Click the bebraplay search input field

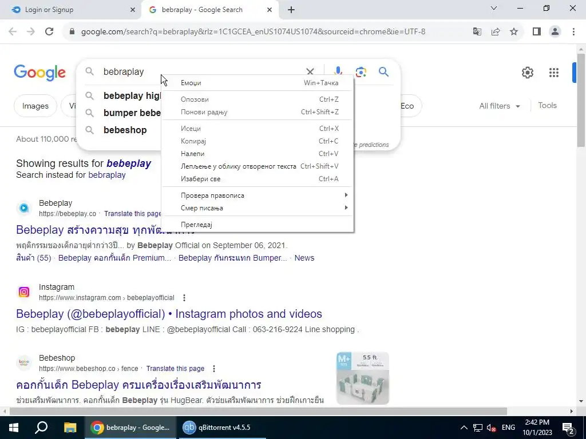(202, 71)
